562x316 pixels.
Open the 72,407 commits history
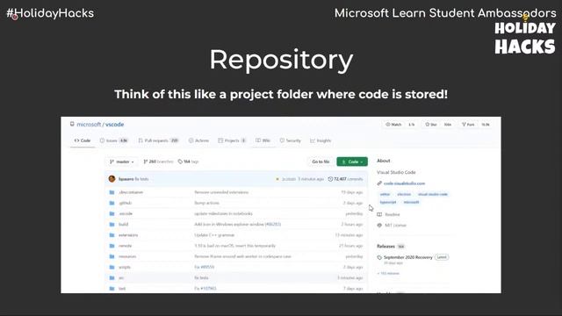[345, 179]
